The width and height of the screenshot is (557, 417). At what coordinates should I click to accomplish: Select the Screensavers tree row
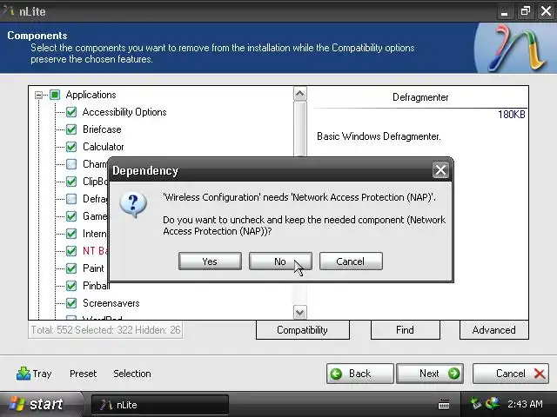point(111,303)
